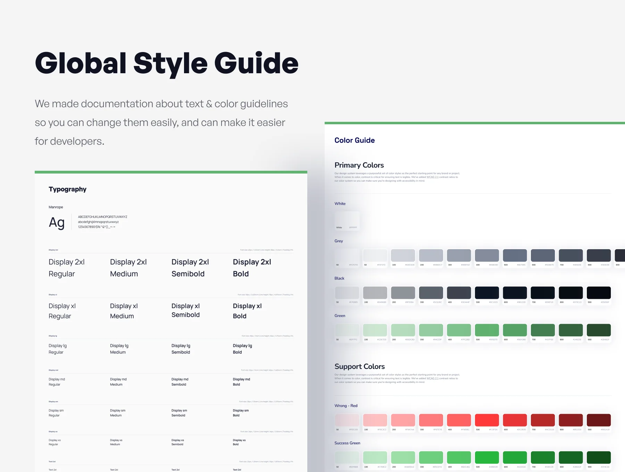
Task: Click the large 'Ag' font sample
Action: 57,222
